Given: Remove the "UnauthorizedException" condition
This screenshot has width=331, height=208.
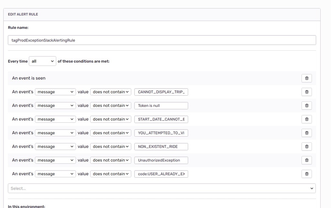Looking at the screenshot, I should [x=306, y=160].
